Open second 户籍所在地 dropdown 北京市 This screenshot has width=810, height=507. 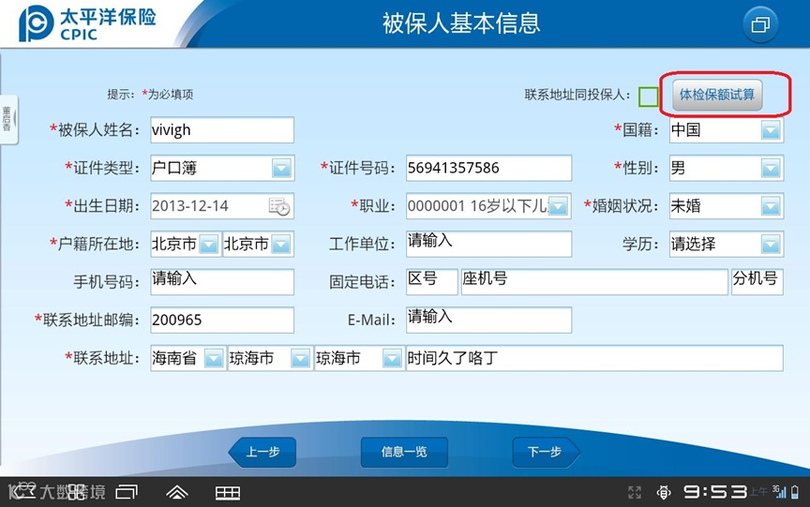coord(259,244)
